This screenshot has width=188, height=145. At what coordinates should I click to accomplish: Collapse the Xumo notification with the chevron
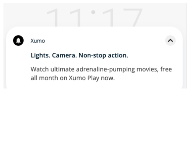click(x=171, y=40)
